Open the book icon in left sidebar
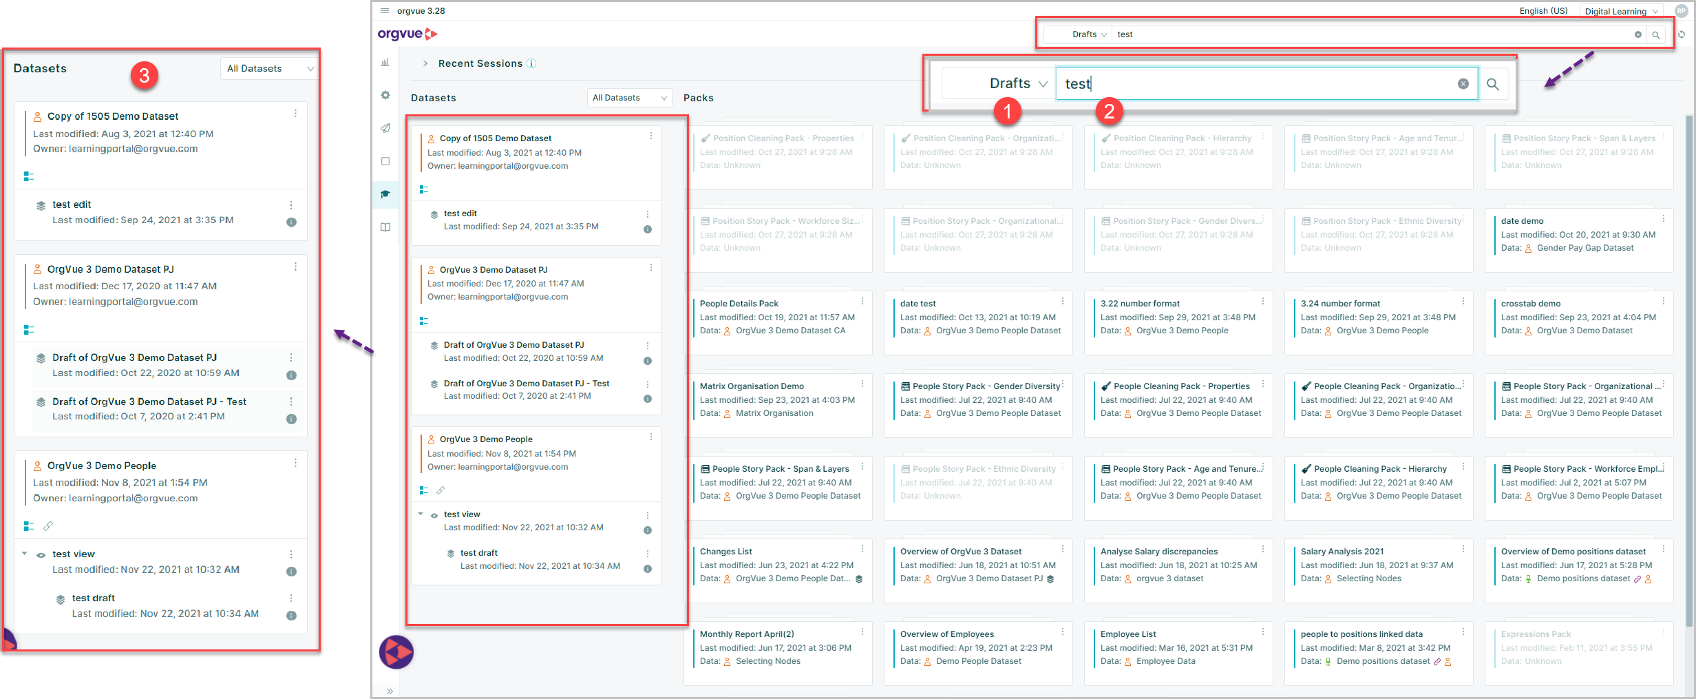Image resolution: width=1696 pixels, height=699 pixels. 385,227
